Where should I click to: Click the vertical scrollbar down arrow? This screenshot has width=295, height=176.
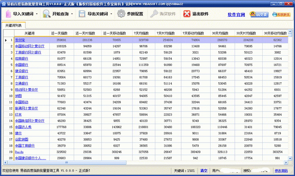tap(290, 158)
